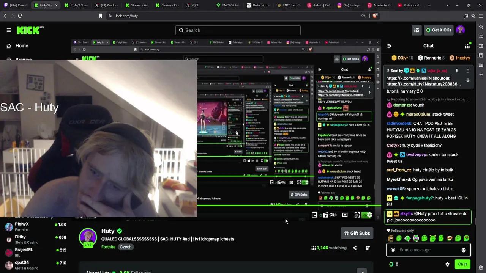This screenshot has height=273, width=486.
Task: Open BrajenIRL channel in the sidebar
Action: (35, 253)
